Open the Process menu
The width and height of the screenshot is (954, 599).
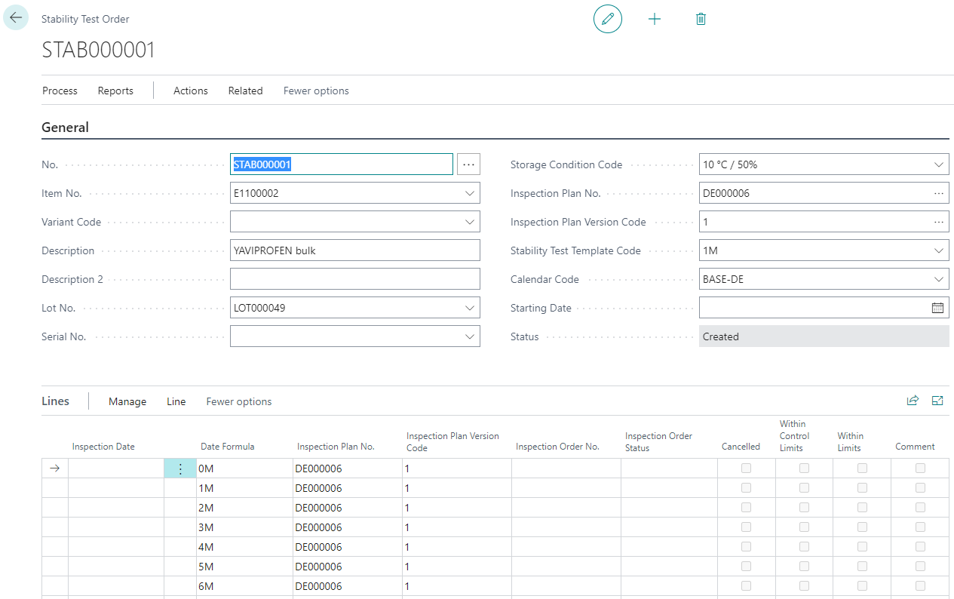tap(60, 91)
